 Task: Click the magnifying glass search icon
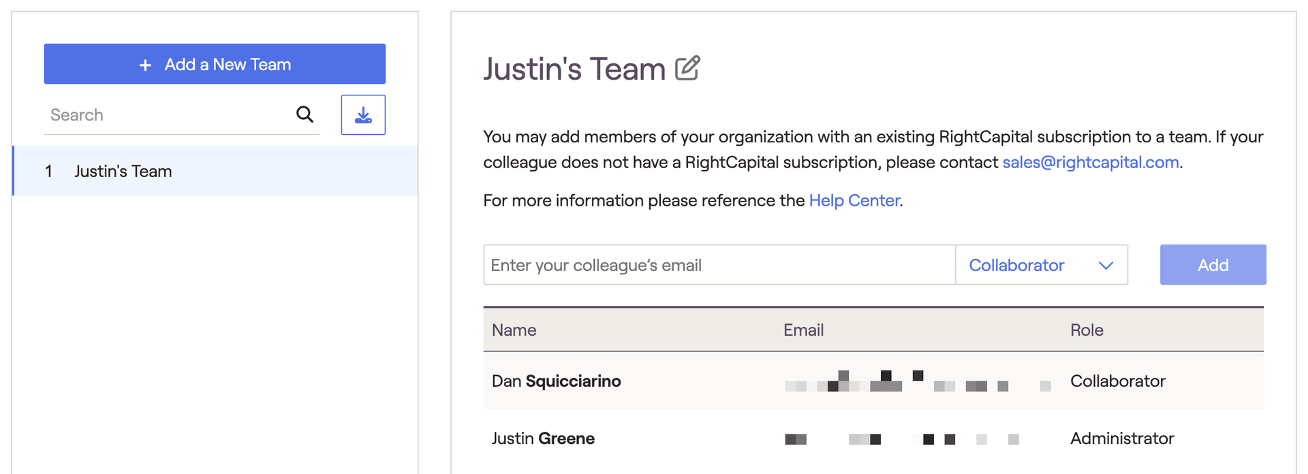pyautogui.click(x=305, y=114)
